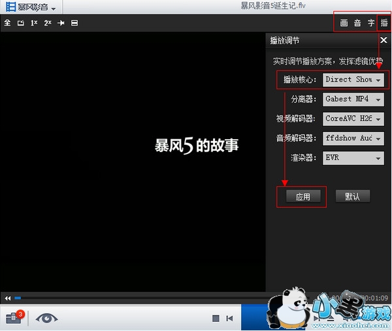Open the 画 picture adjustment tab
Image resolution: width=392 pixels, height=331 pixels.
point(344,23)
